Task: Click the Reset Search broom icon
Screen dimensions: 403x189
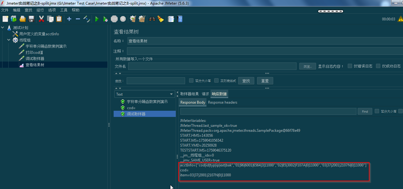Action: coord(161,19)
